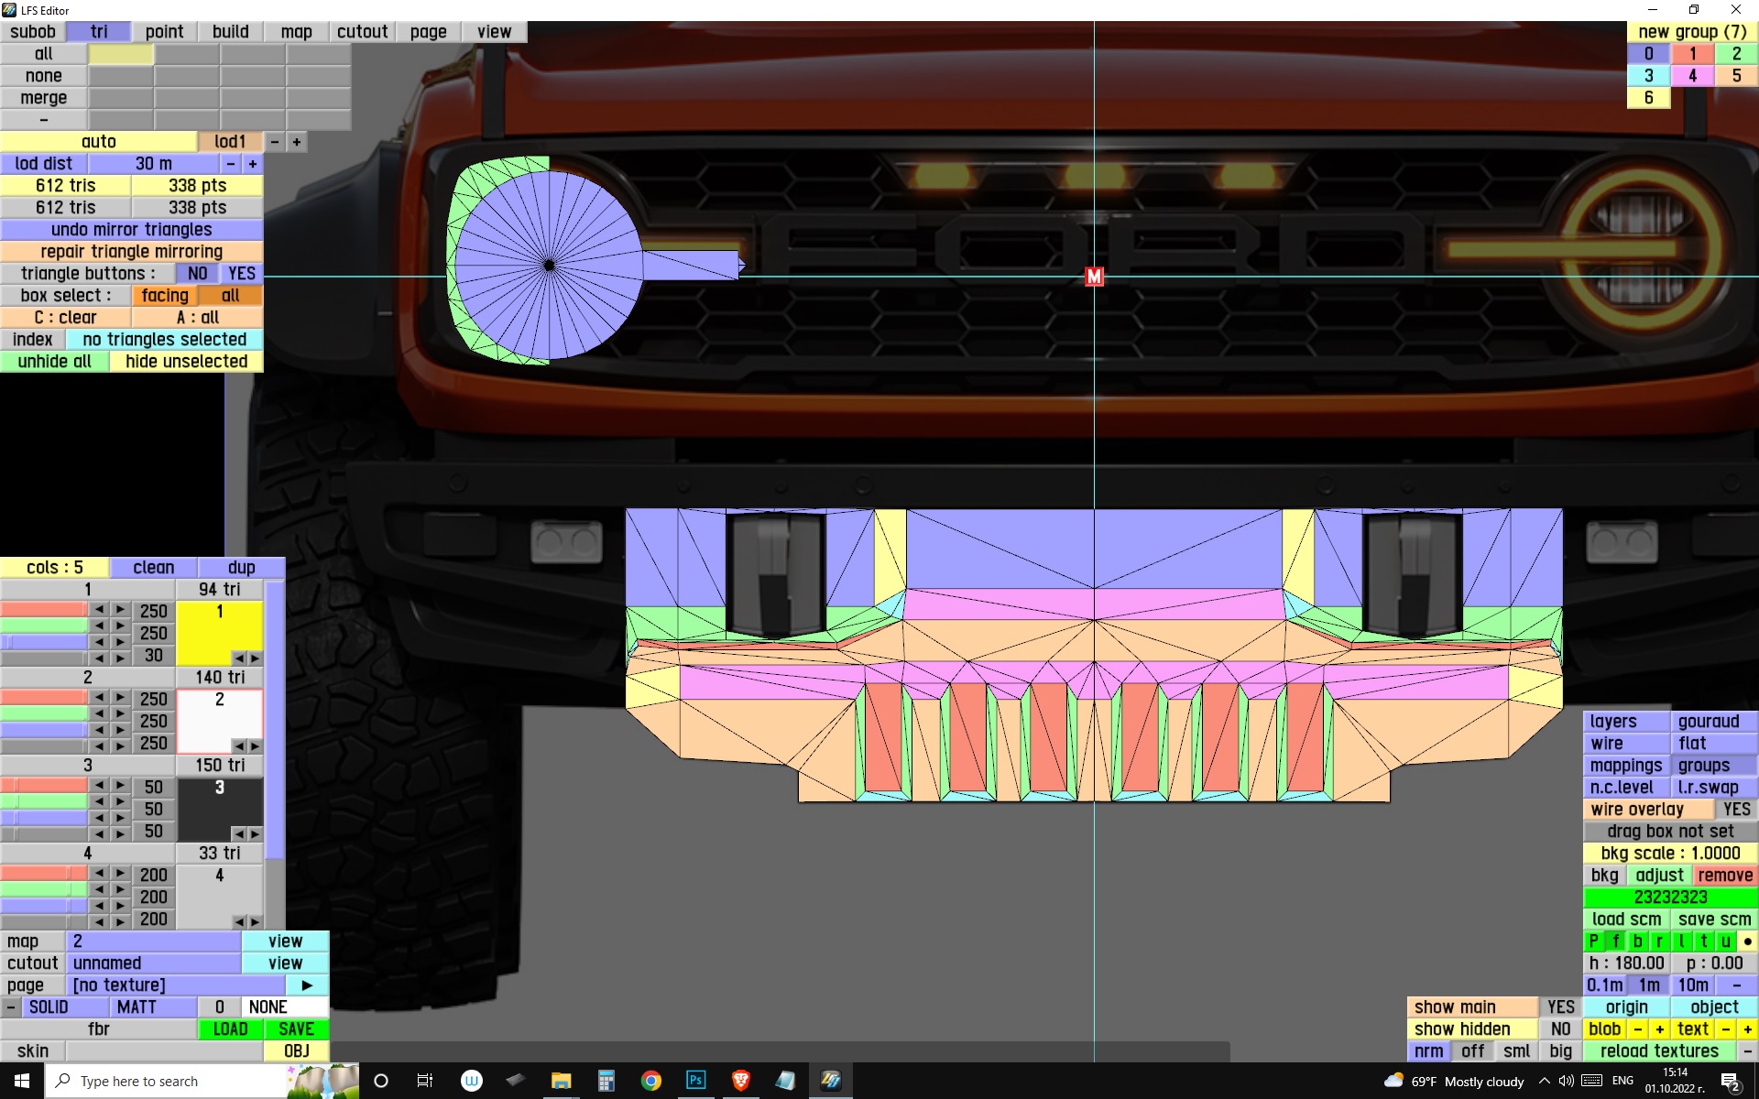
Task: Click the plus button beside lod1
Action: point(296,142)
